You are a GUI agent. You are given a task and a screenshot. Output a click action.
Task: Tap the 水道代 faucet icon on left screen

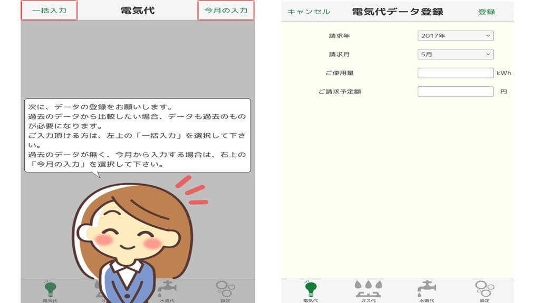[168, 288]
